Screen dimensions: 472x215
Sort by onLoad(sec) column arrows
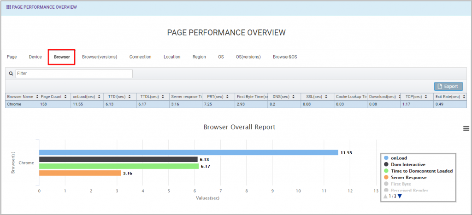coord(99,97)
